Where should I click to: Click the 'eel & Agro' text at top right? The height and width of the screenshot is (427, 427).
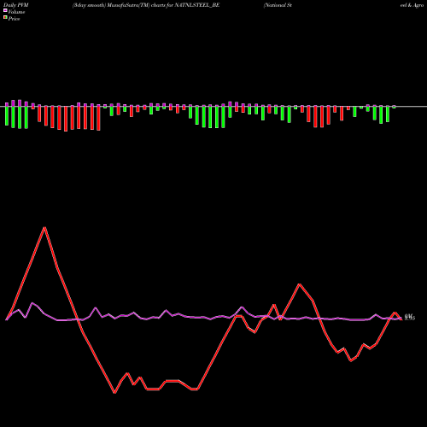412,5
